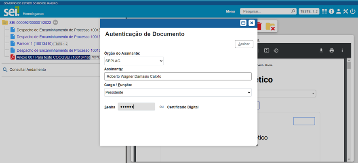Select process SEI-000092/000001/2022 in the tree

(x=30, y=22)
